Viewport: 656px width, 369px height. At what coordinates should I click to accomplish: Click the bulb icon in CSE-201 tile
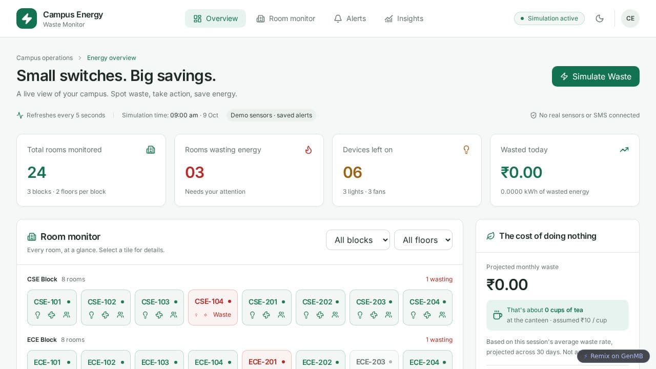click(x=252, y=315)
